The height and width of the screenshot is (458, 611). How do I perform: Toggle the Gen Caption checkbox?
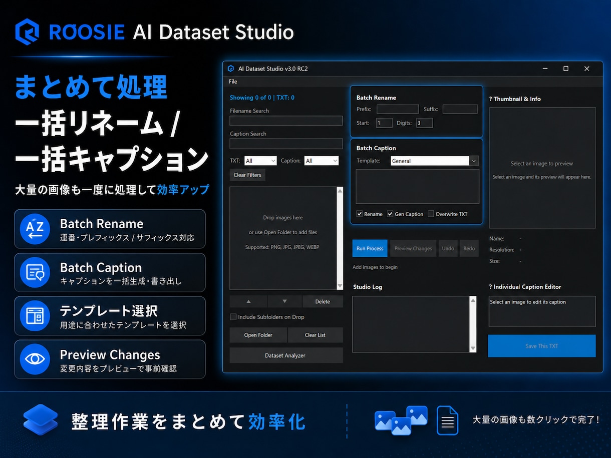coord(390,214)
